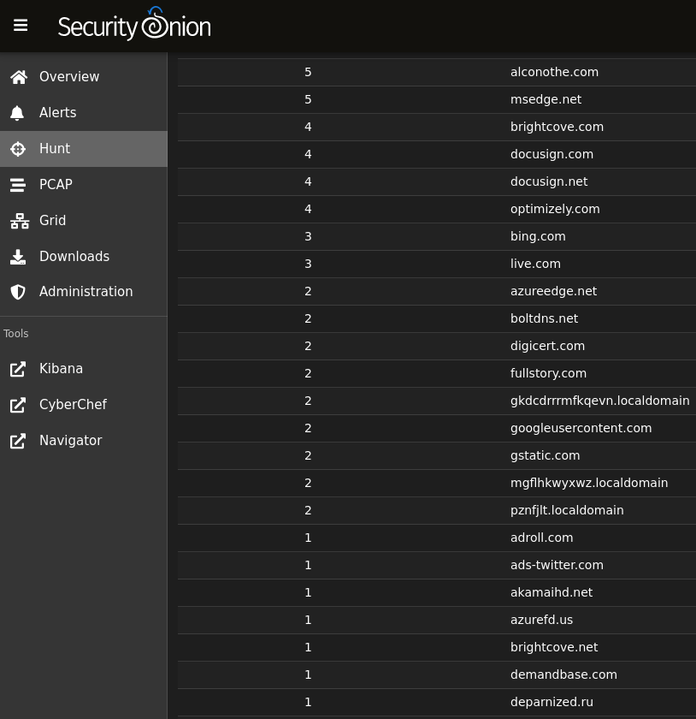696x719 pixels.
Task: Select the azurefd.us entry
Action: 541,620
